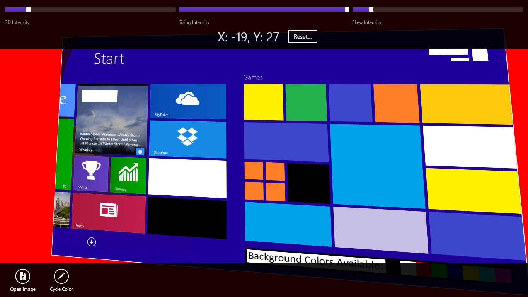Open the SkyDrive cloud tile
528x297 pixels.
pos(188,101)
